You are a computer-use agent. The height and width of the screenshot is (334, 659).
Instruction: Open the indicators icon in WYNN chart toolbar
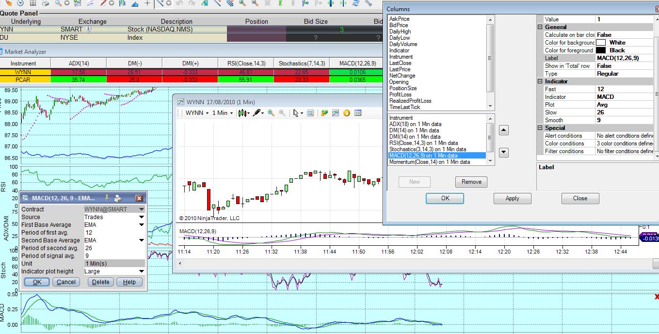(x=335, y=113)
